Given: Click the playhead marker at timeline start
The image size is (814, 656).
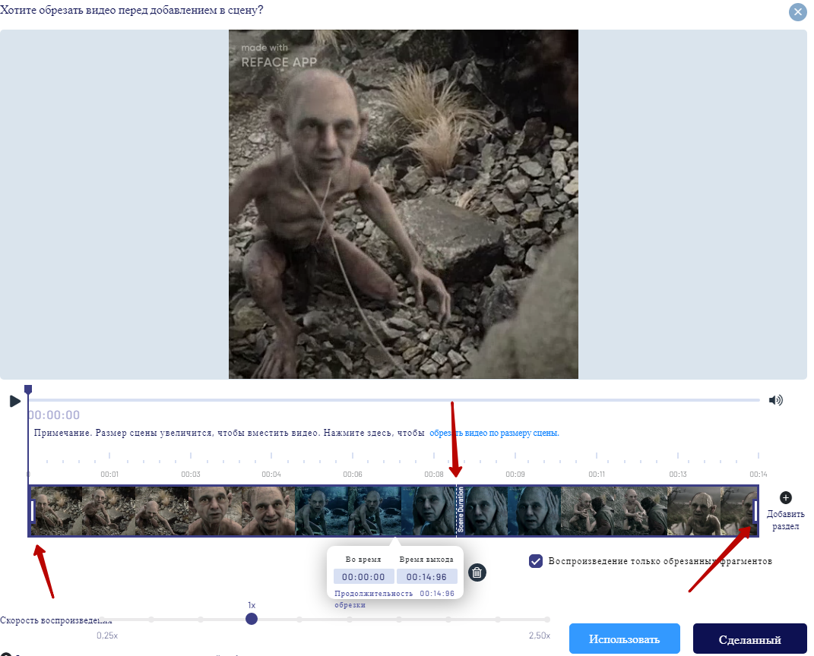Looking at the screenshot, I should 29,389.
